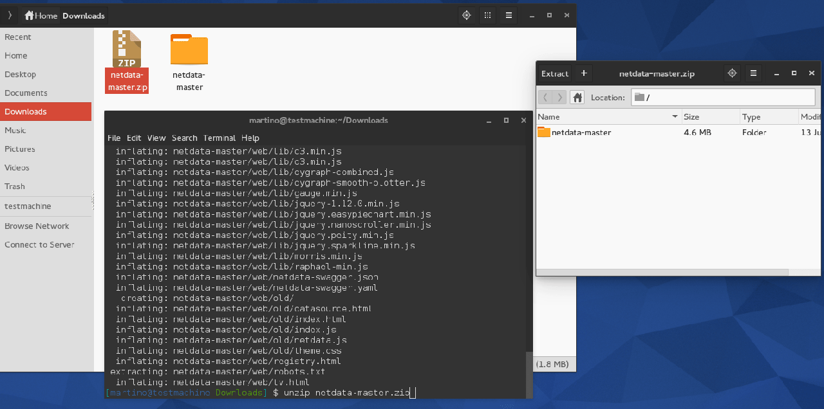Open Trash in the sidebar
Viewport: 824px width, 409px height.
pos(15,186)
